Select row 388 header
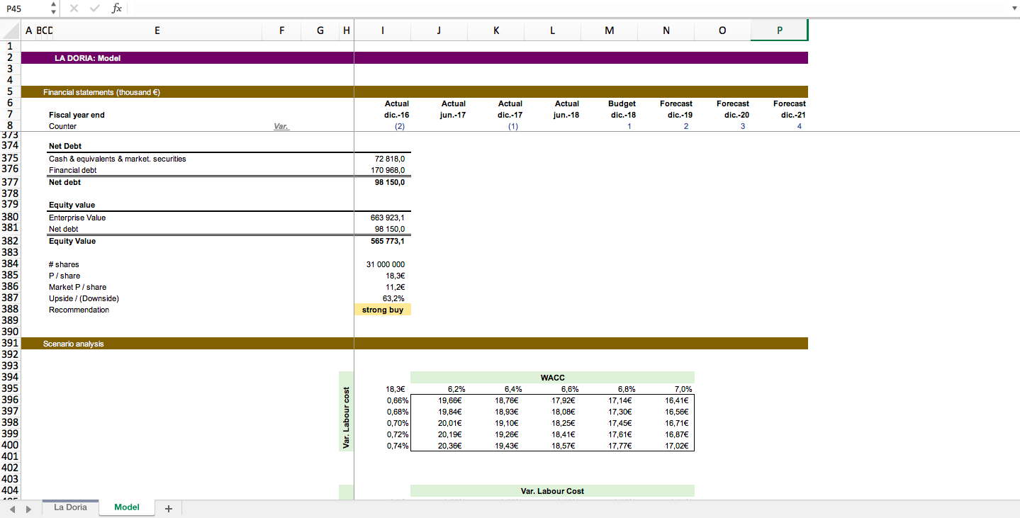Screen dimensions: 1020x518 11,310
